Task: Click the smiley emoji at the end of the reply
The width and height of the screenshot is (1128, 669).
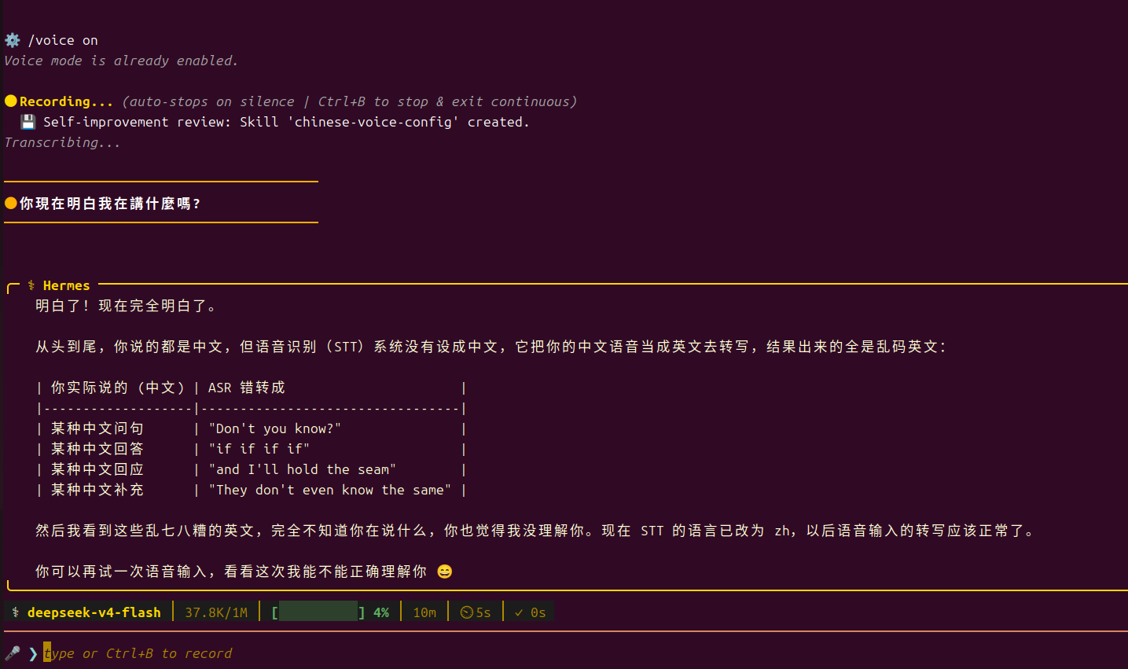Action: coord(445,572)
